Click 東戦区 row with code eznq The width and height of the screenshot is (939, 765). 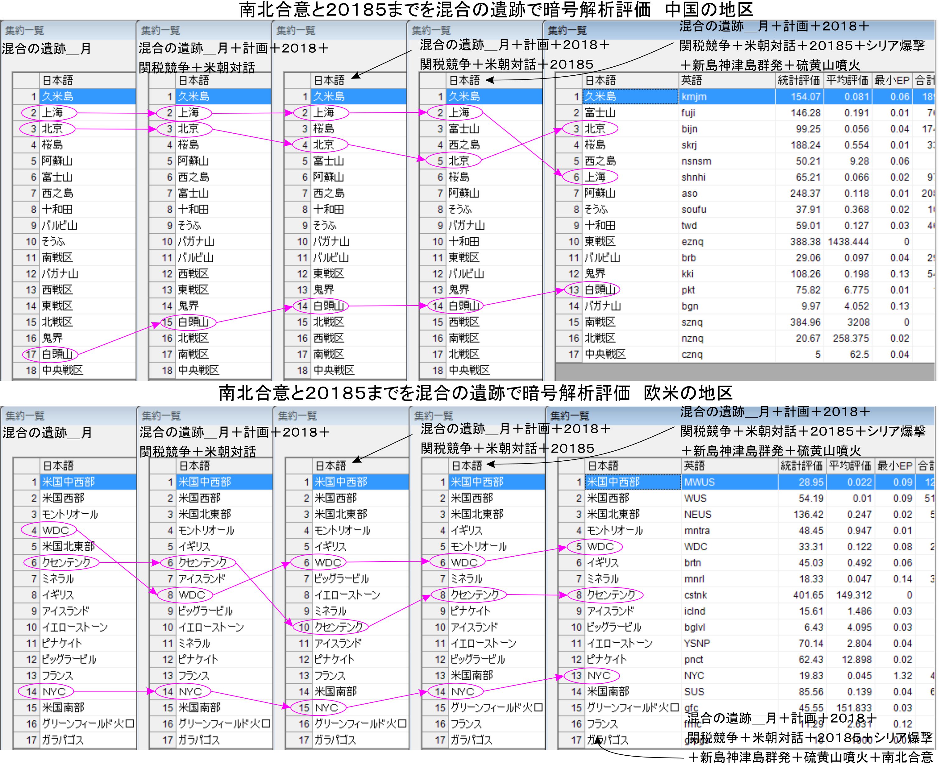point(600,241)
